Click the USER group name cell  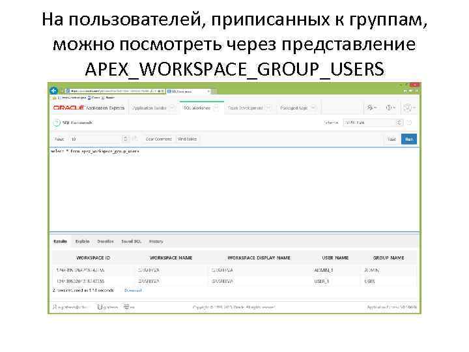[x=370, y=282]
